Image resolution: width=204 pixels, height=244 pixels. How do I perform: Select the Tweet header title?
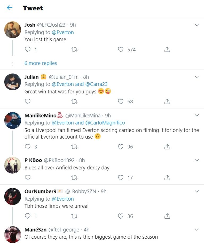(33, 8)
